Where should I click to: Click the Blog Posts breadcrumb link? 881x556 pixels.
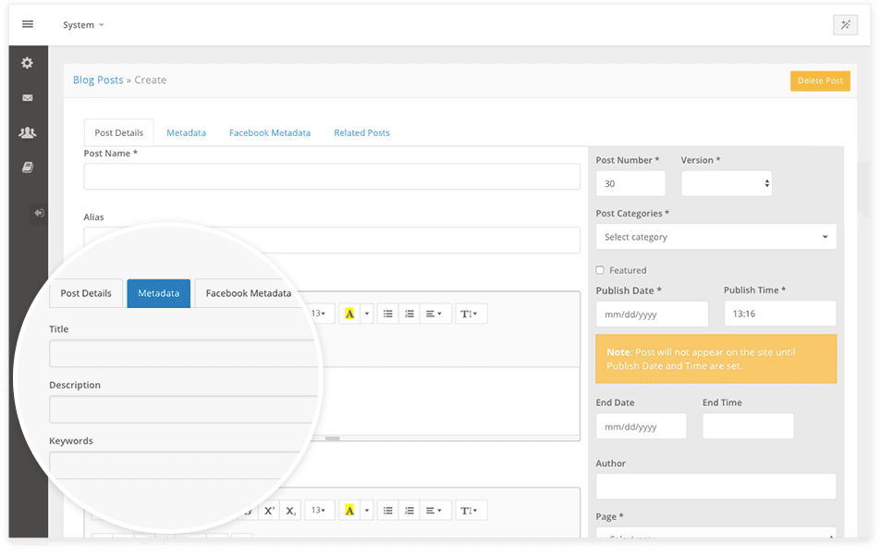tap(98, 80)
